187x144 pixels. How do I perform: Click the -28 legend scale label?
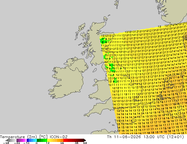pyautogui.click(x=6, y=143)
